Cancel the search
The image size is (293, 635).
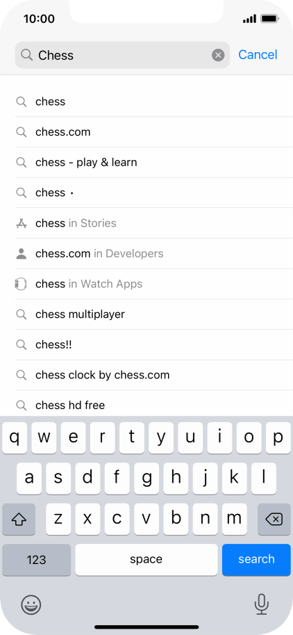258,55
